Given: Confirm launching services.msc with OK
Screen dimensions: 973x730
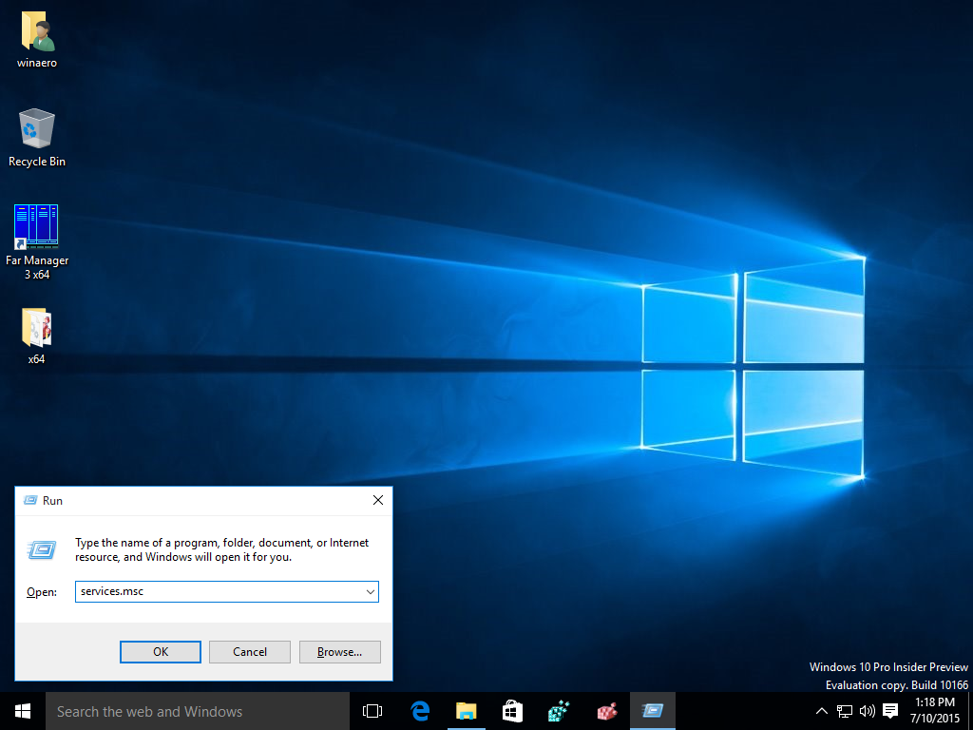Looking at the screenshot, I should point(160,651).
